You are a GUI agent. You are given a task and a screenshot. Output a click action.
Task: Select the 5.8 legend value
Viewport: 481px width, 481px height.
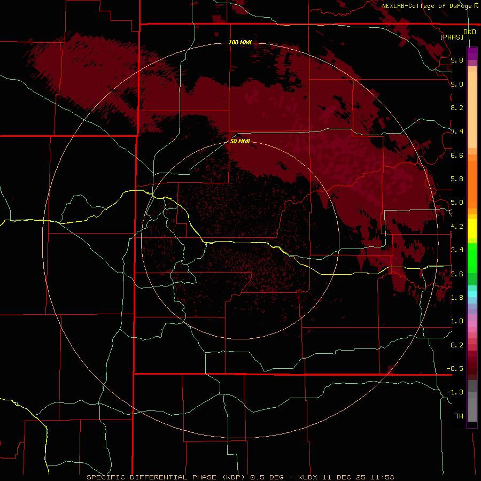click(x=457, y=179)
